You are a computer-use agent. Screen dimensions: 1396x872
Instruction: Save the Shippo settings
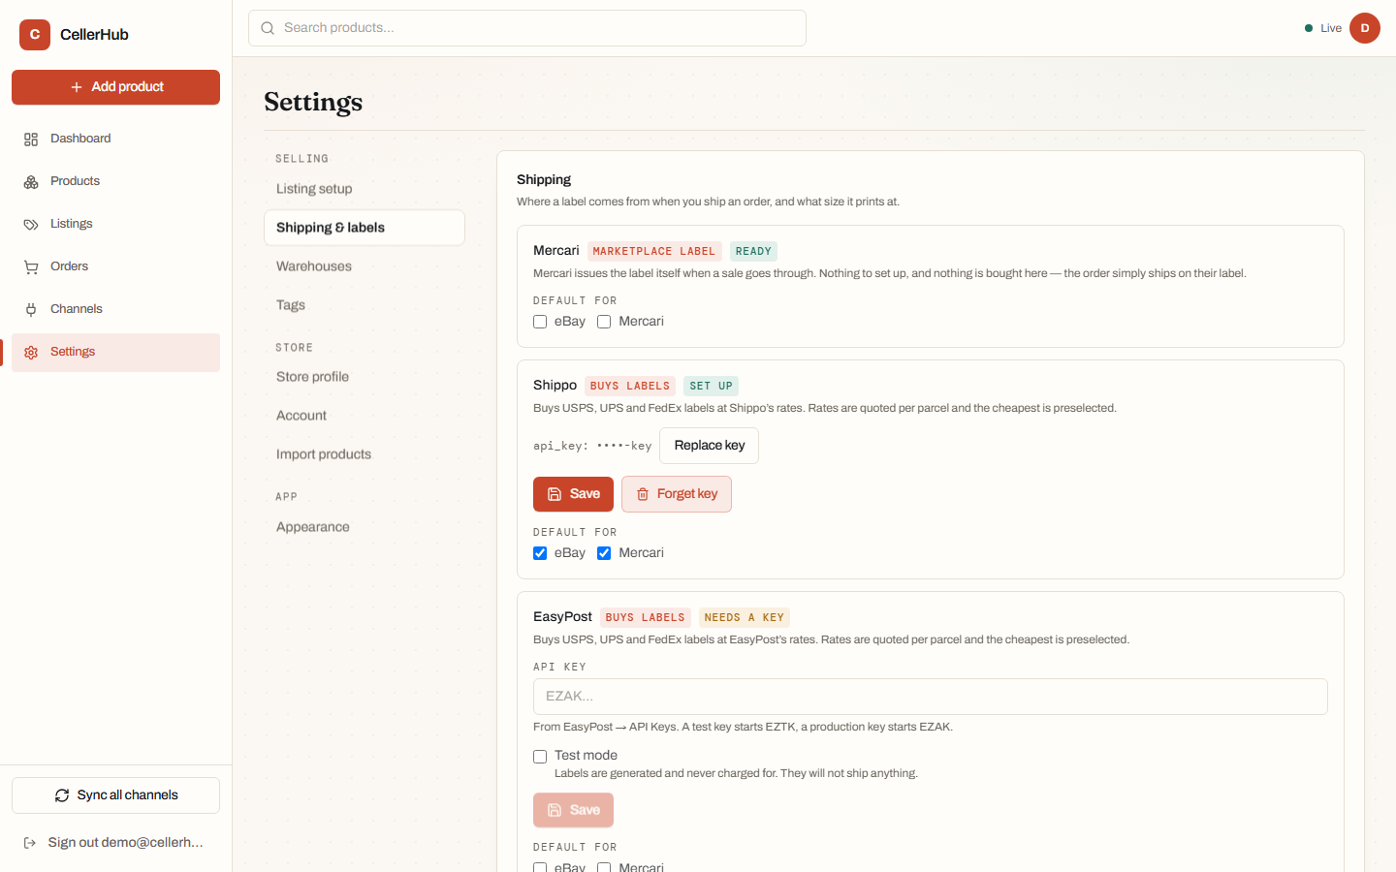pyautogui.click(x=573, y=494)
